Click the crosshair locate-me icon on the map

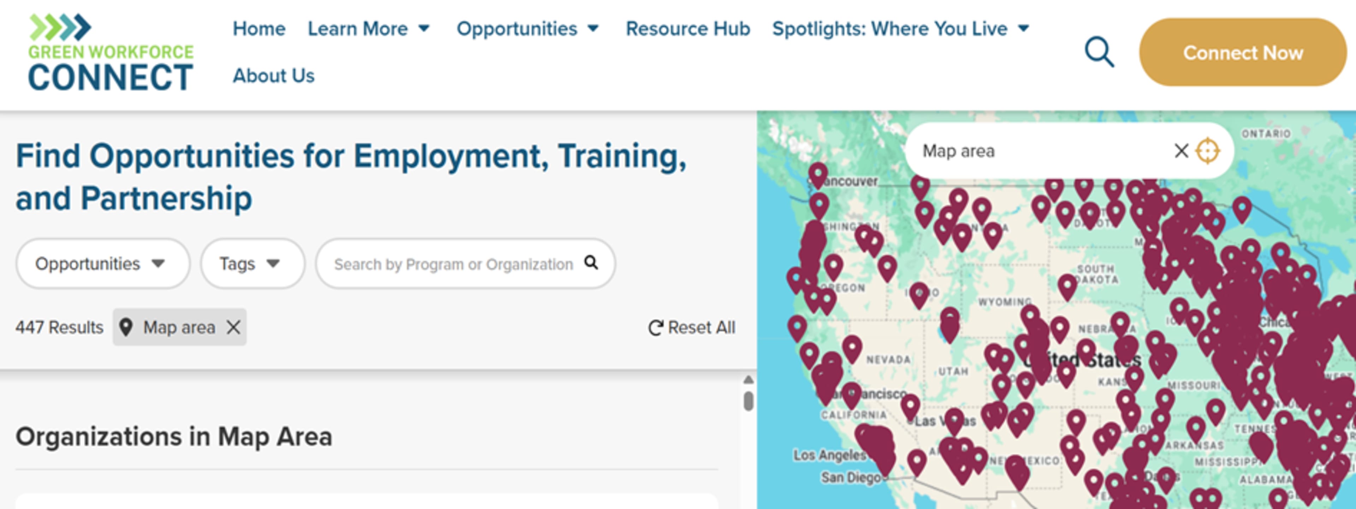click(x=1208, y=151)
